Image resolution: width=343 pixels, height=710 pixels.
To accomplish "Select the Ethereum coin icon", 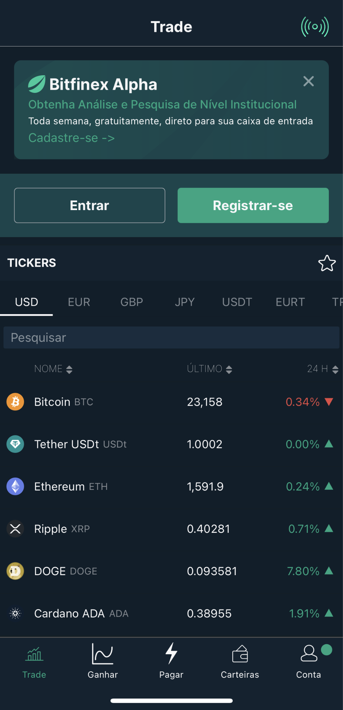I will (15, 486).
